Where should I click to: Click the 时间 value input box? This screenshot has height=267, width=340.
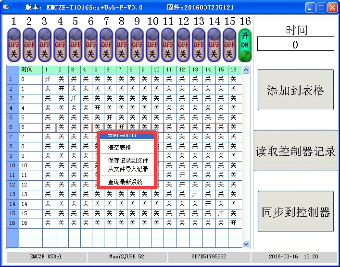pos(296,44)
